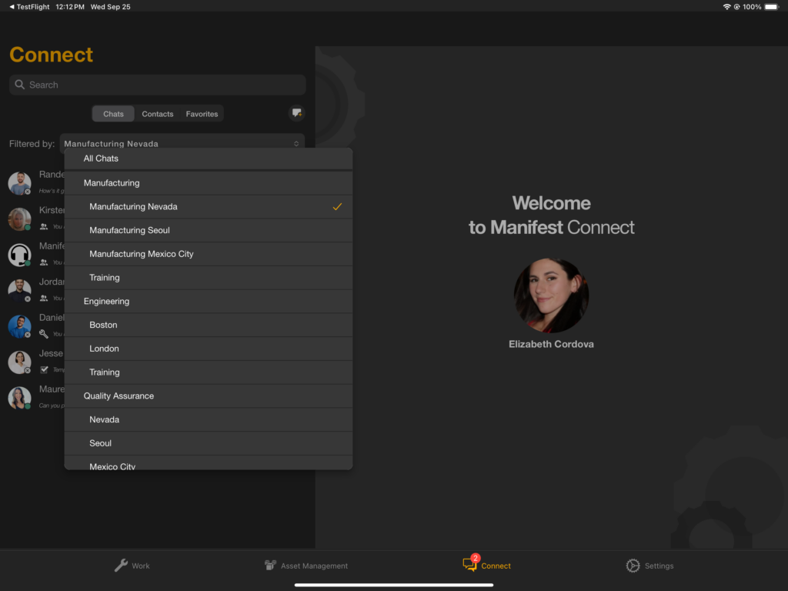Open Rande chat avatar
This screenshot has width=788, height=591.
tap(19, 183)
